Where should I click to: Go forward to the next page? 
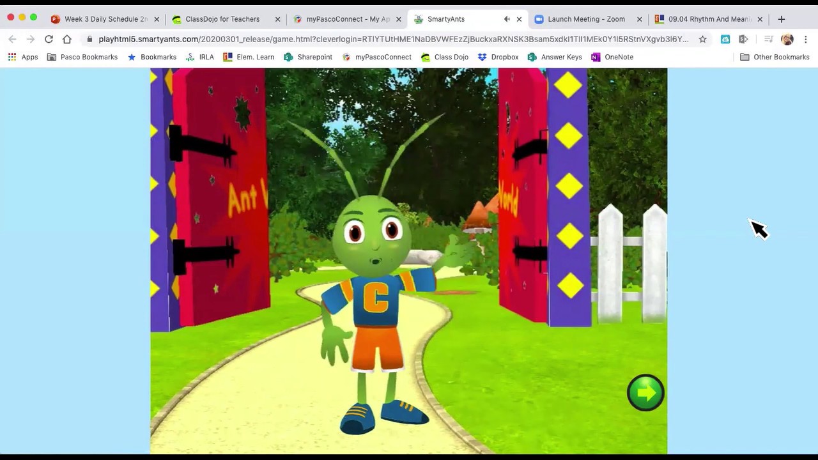pos(30,39)
